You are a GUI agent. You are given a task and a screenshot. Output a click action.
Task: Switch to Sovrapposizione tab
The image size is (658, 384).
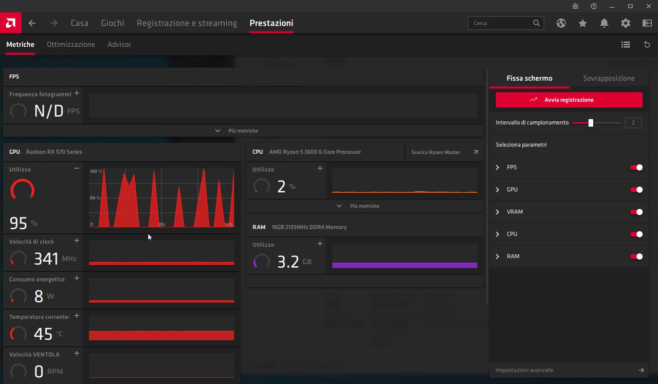[x=609, y=78]
